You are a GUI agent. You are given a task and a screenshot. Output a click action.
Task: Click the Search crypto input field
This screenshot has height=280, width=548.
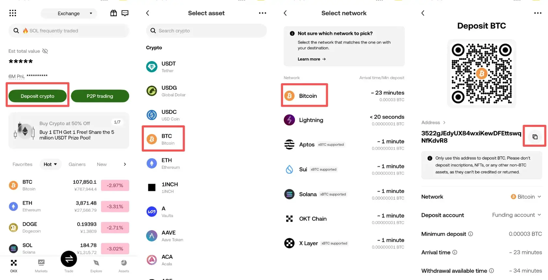click(206, 31)
